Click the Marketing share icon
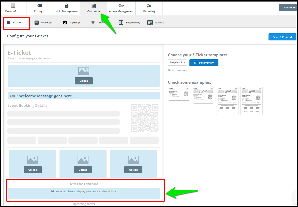 pos(149,6)
